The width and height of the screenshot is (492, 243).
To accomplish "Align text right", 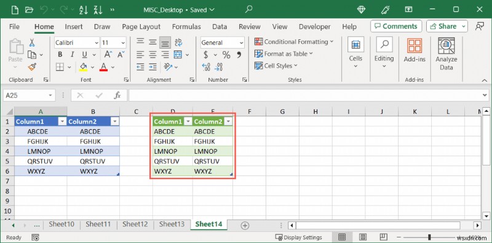I will pyautogui.click(x=165, y=55).
